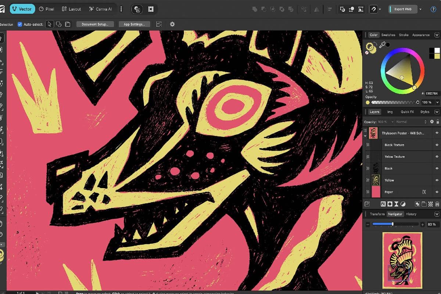Collapse the Thylaseen Poster layer group
This screenshot has width=441, height=294.
click(x=365, y=136)
